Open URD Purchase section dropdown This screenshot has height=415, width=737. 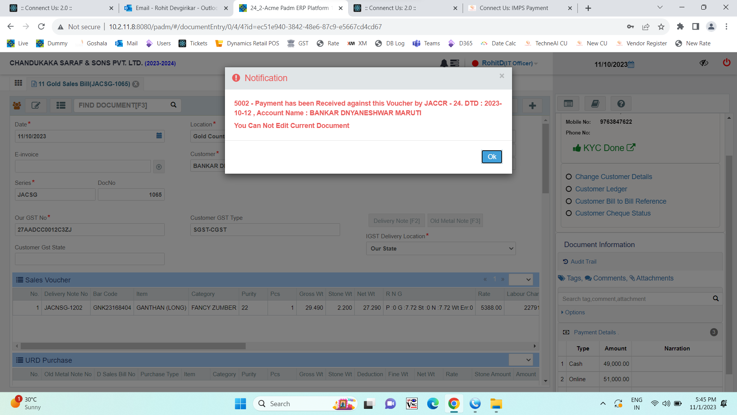click(521, 360)
